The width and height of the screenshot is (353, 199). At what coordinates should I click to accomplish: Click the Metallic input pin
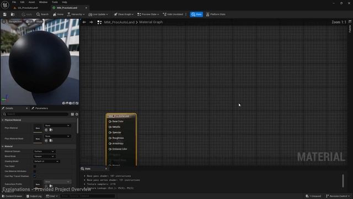pos(110,127)
